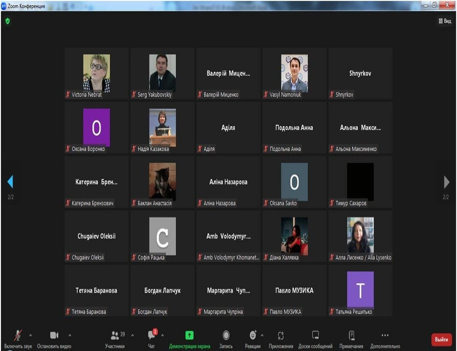Open Доски сообщений whiteboards icon
This screenshot has height=351, width=457.
pos(315,336)
